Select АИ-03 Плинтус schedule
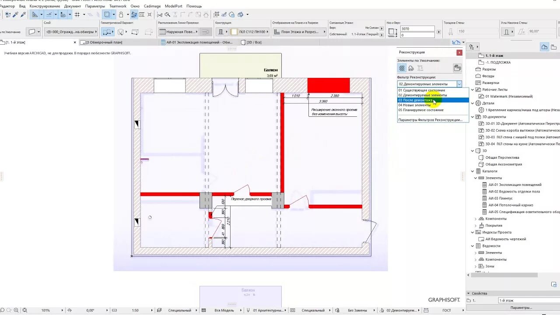Viewport: 560px width, 315px height. tap(500, 198)
